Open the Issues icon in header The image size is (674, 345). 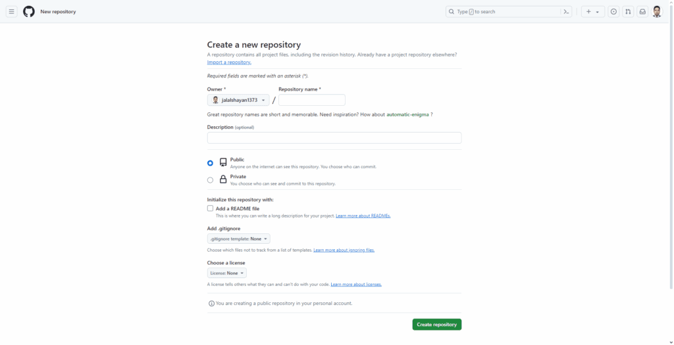click(x=613, y=12)
